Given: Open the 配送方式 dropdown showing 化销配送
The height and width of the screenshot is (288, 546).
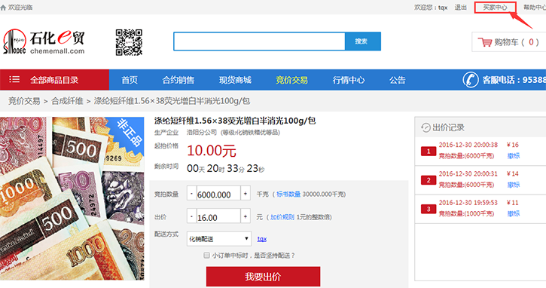Looking at the screenshot, I should point(219,239).
